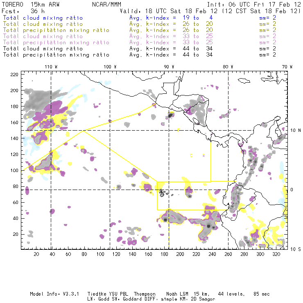303x303 pixels.
Task: Click the Jamaica island outline on the map
Action: (244, 80)
